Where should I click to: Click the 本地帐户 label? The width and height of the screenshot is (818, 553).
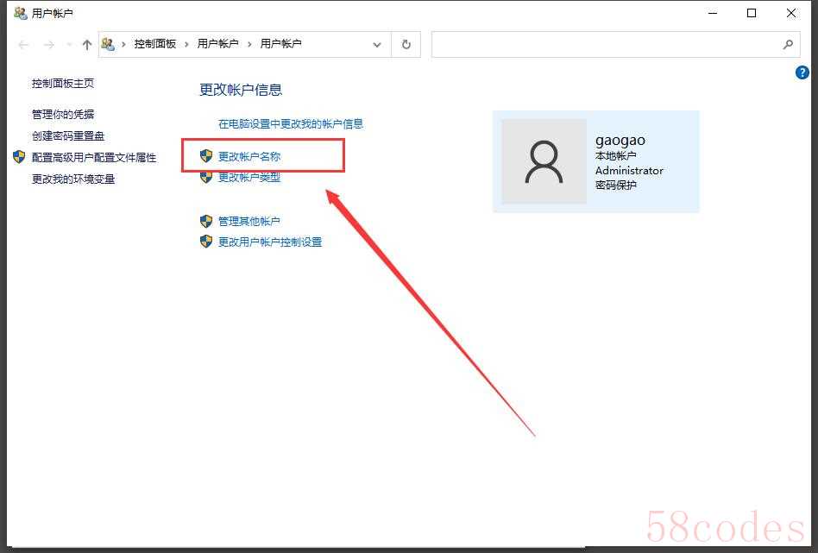[615, 155]
